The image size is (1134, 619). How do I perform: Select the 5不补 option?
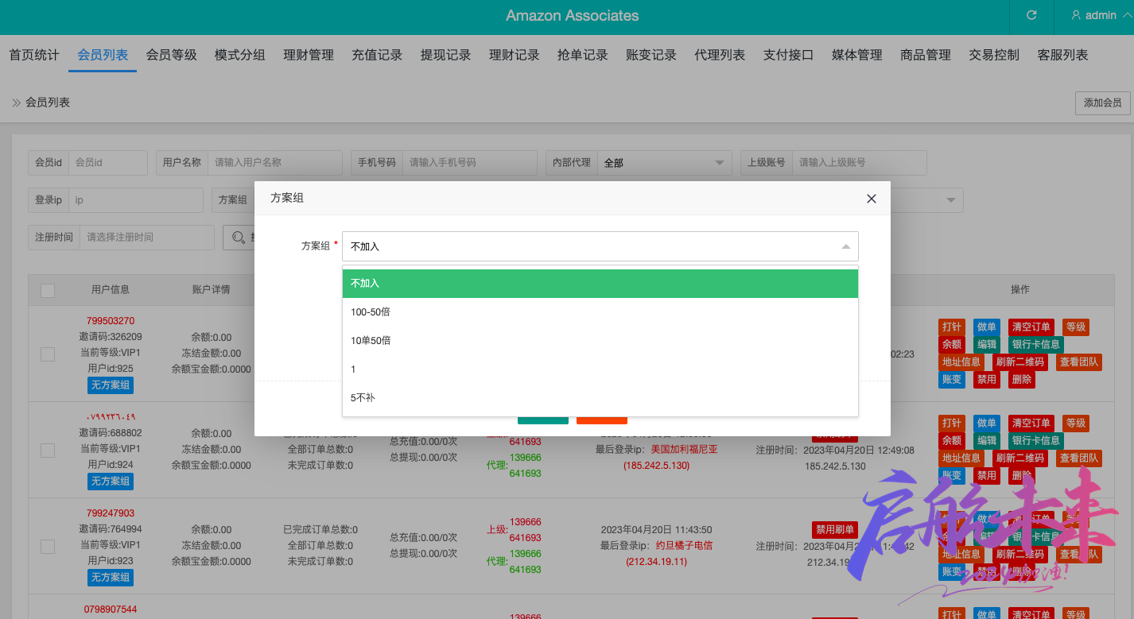click(x=600, y=397)
